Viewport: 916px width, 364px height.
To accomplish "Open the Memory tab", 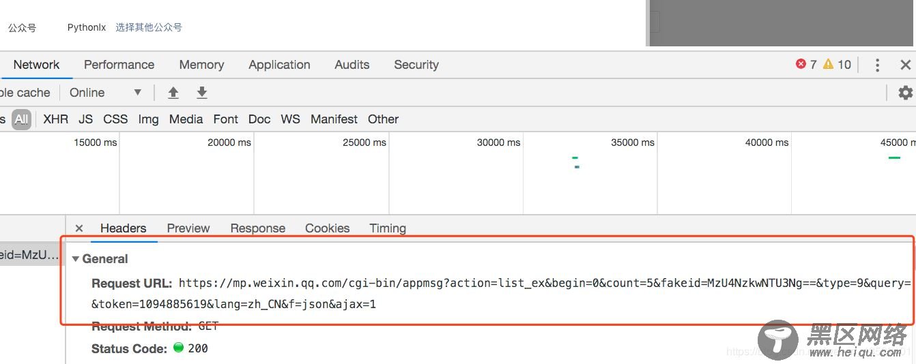I will 201,65.
